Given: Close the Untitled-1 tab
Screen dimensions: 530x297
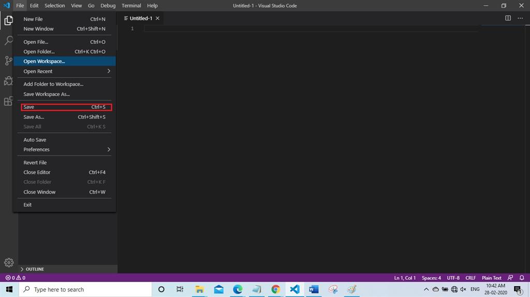Looking at the screenshot, I should (x=157, y=18).
